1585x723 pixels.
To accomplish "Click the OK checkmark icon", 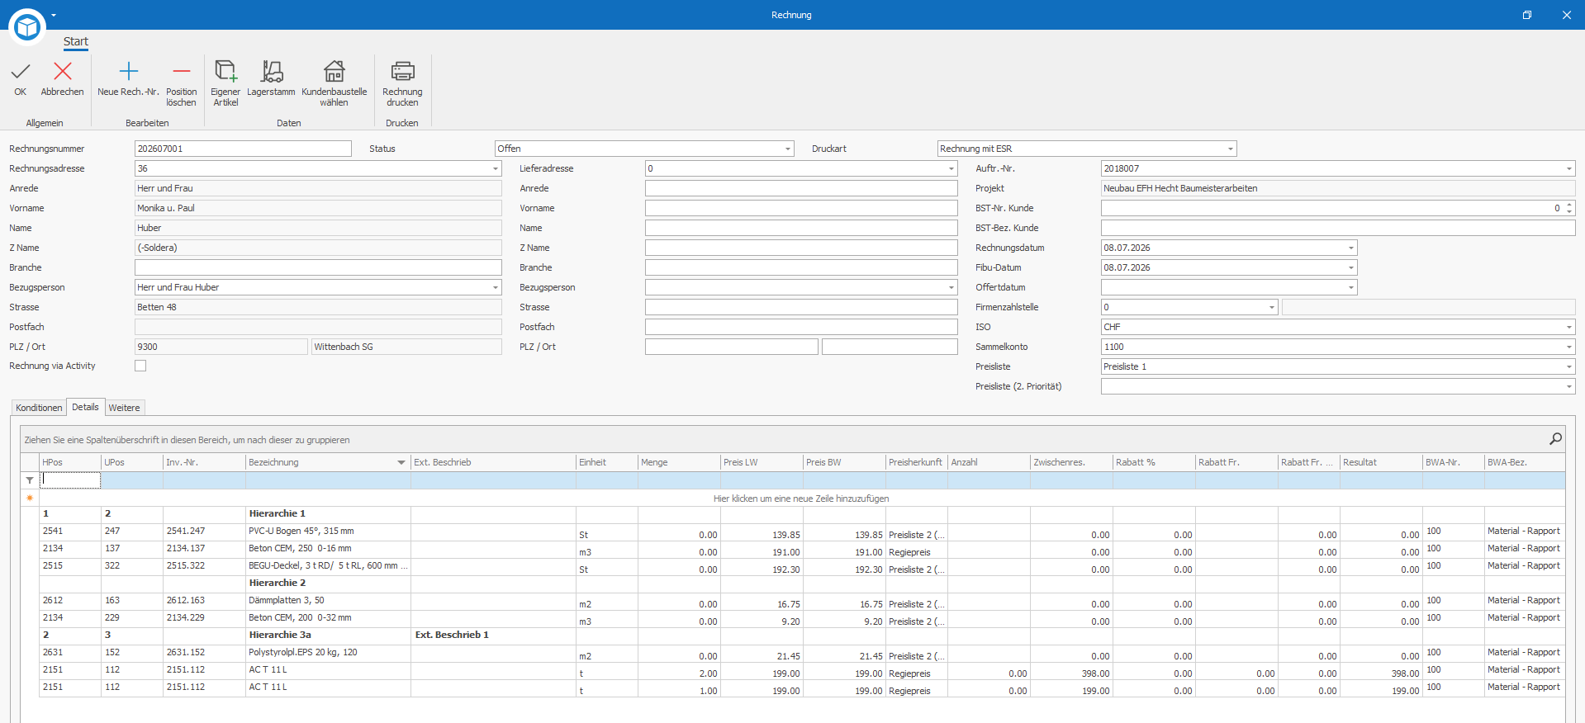I will [x=21, y=72].
